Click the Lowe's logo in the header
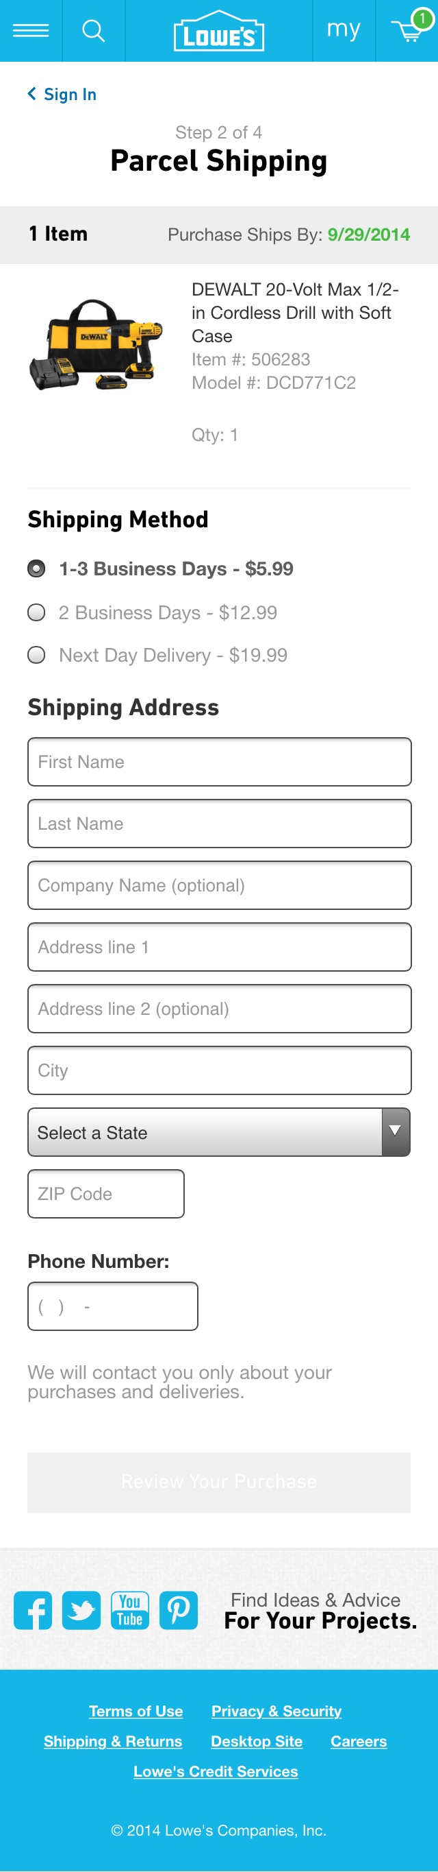Screen dimensions: 438x1872 tap(218, 29)
